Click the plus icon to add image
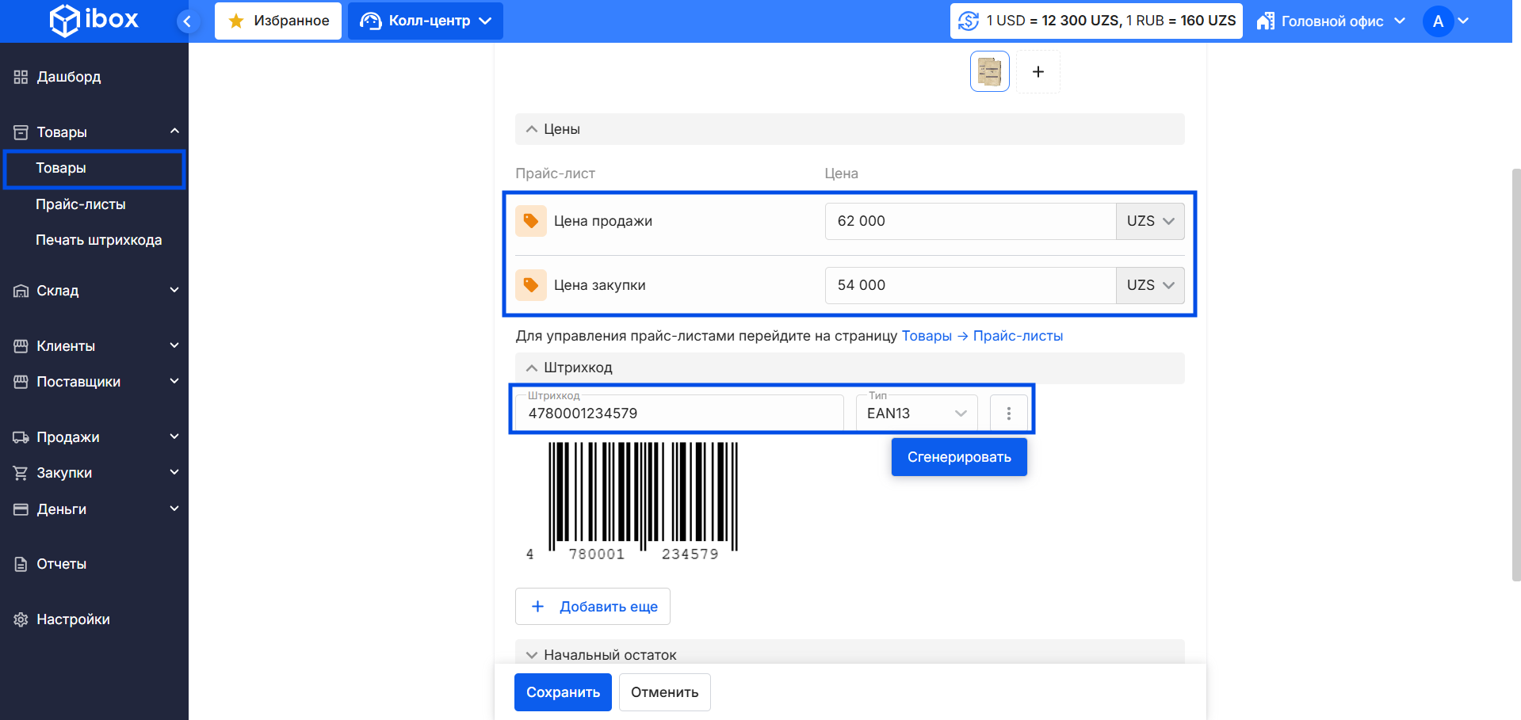 [1038, 72]
